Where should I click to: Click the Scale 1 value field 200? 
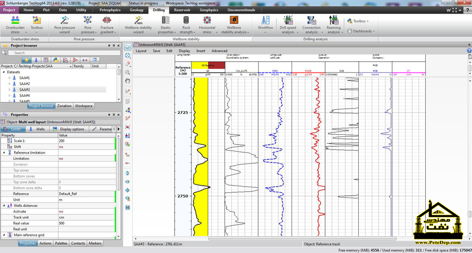pos(87,141)
